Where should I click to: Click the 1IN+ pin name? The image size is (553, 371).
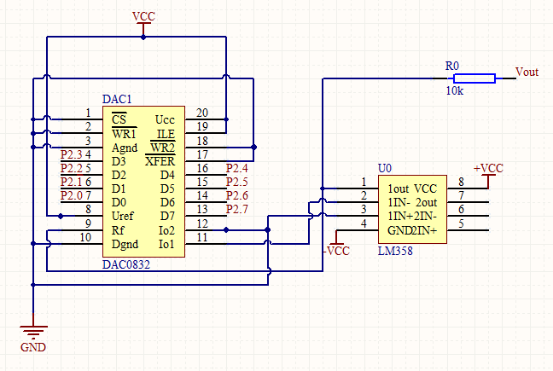(x=400, y=216)
